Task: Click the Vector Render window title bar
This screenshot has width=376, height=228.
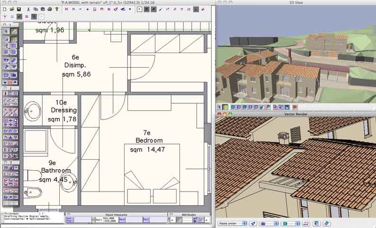Action: tap(296, 114)
